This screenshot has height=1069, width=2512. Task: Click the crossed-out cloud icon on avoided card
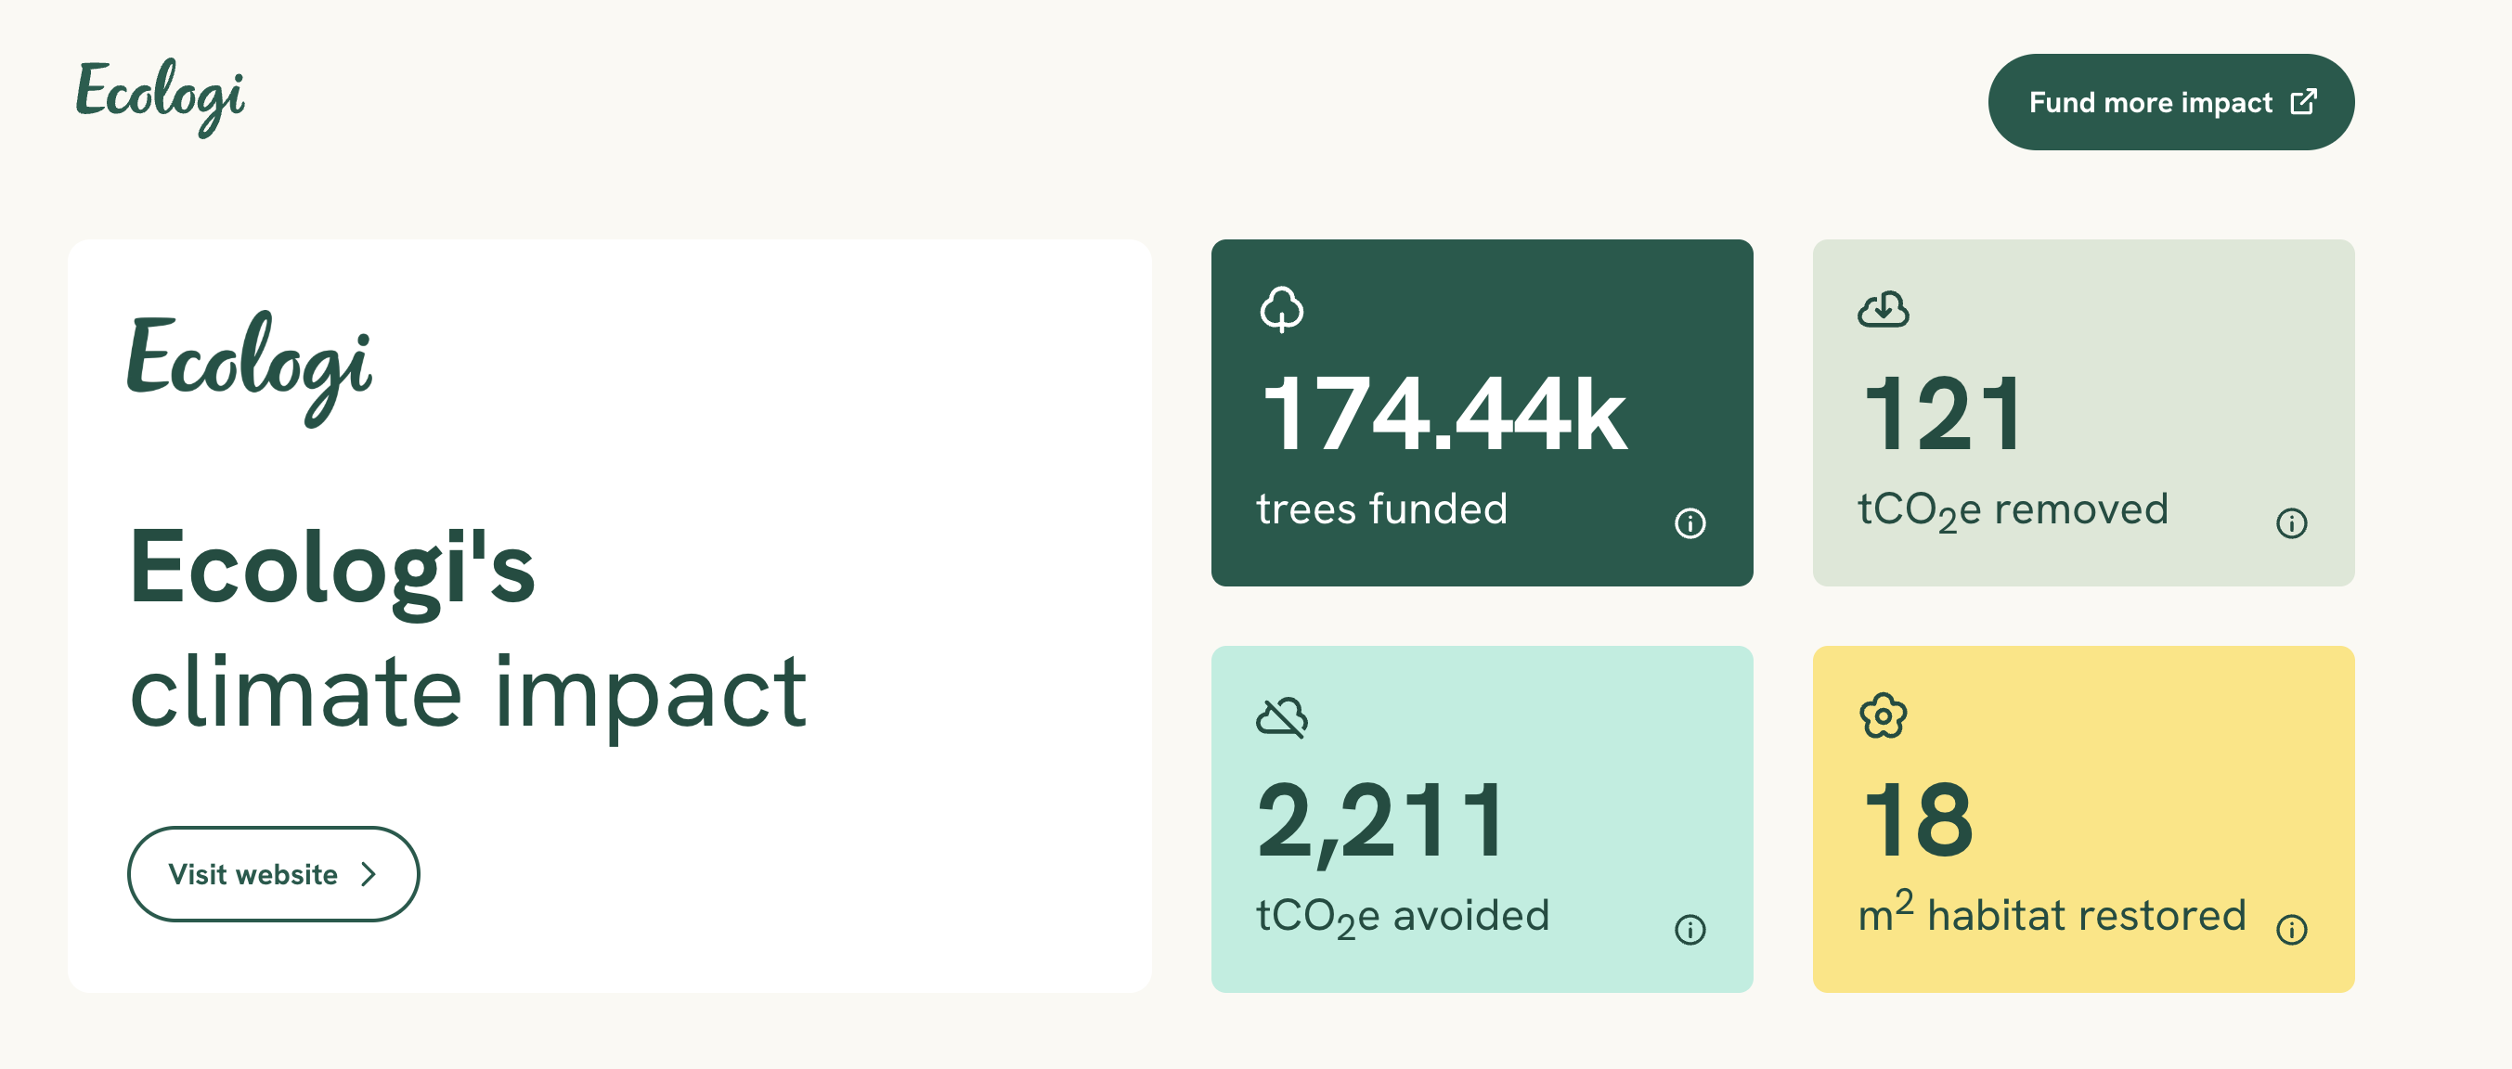click(1281, 717)
